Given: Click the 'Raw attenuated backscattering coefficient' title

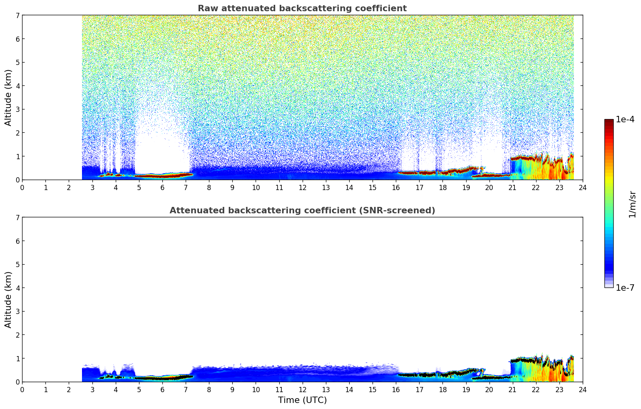Looking at the screenshot, I should pos(302,8).
